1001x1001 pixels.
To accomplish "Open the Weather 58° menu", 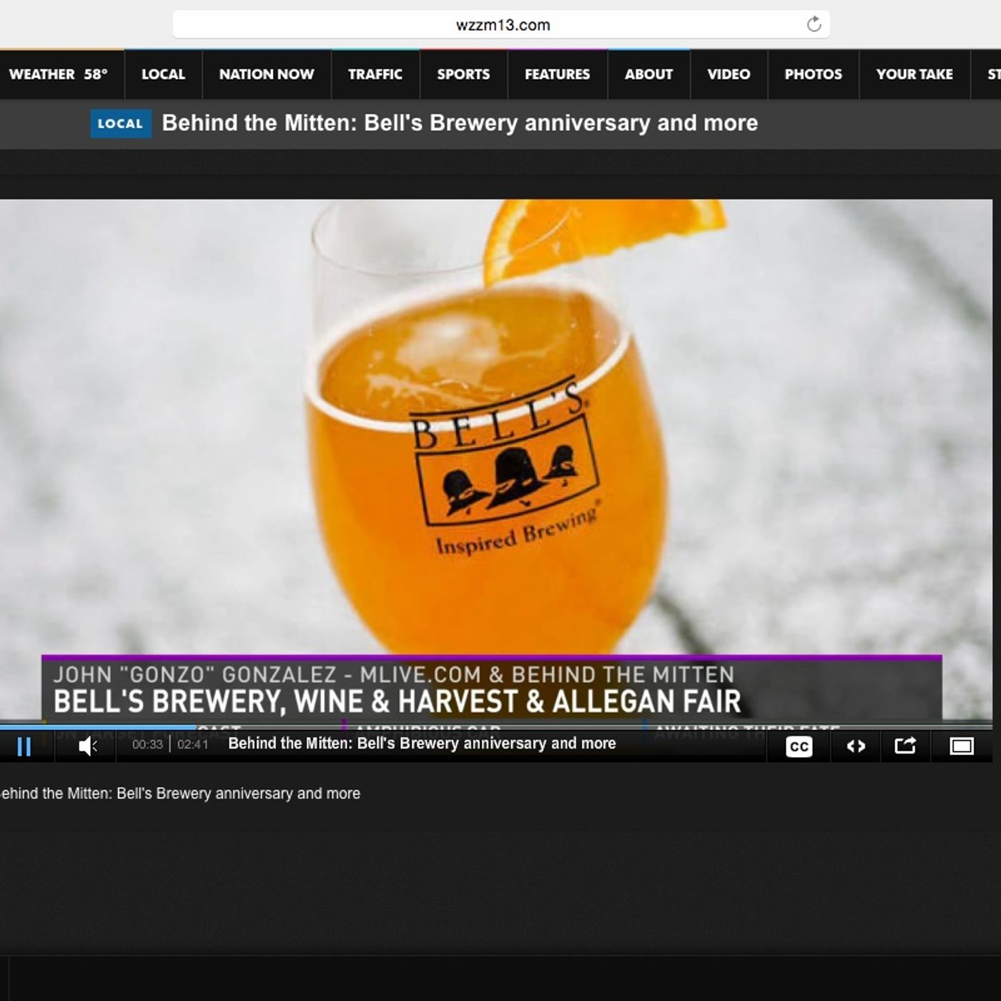I will [58, 74].
